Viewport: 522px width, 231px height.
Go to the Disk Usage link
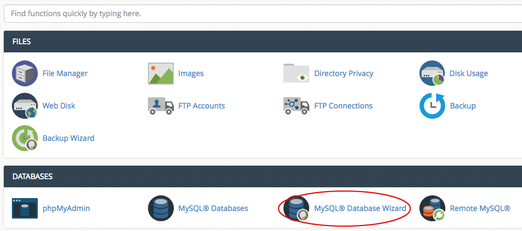(x=469, y=73)
